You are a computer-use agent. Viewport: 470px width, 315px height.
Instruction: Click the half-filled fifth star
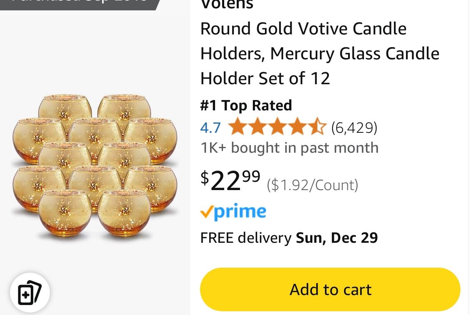coord(318,127)
